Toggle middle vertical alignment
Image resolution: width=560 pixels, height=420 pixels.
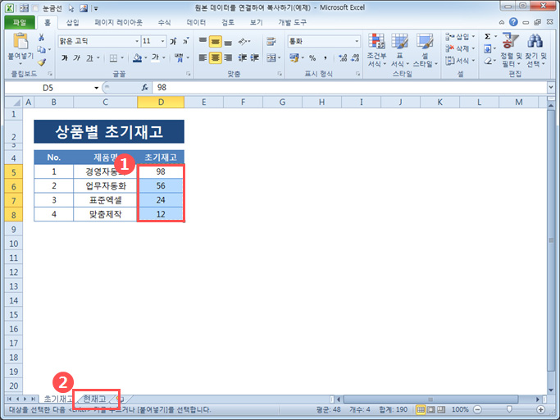[x=215, y=42]
